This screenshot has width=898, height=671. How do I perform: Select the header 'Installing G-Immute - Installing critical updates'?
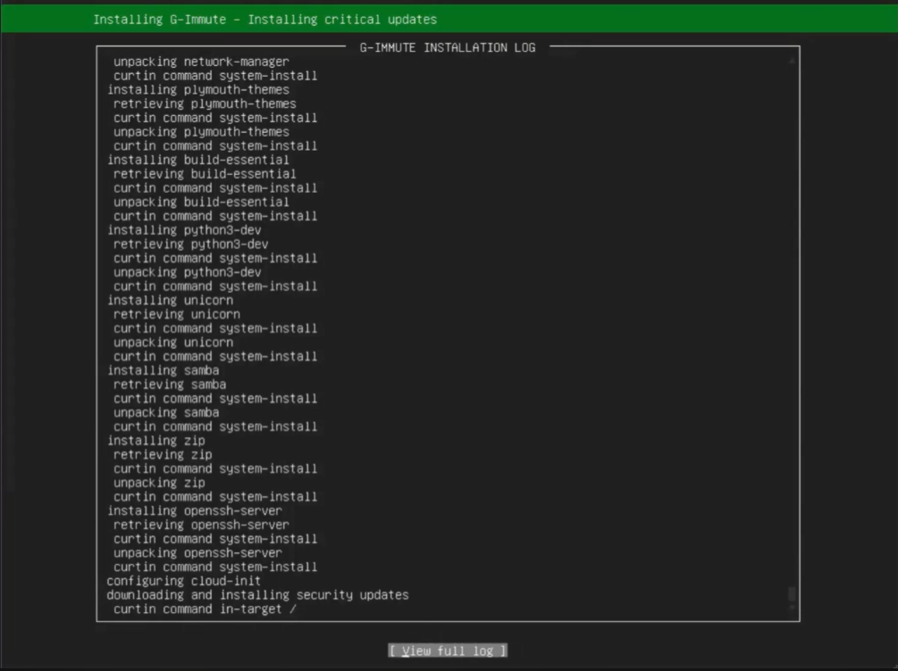pyautogui.click(x=264, y=20)
